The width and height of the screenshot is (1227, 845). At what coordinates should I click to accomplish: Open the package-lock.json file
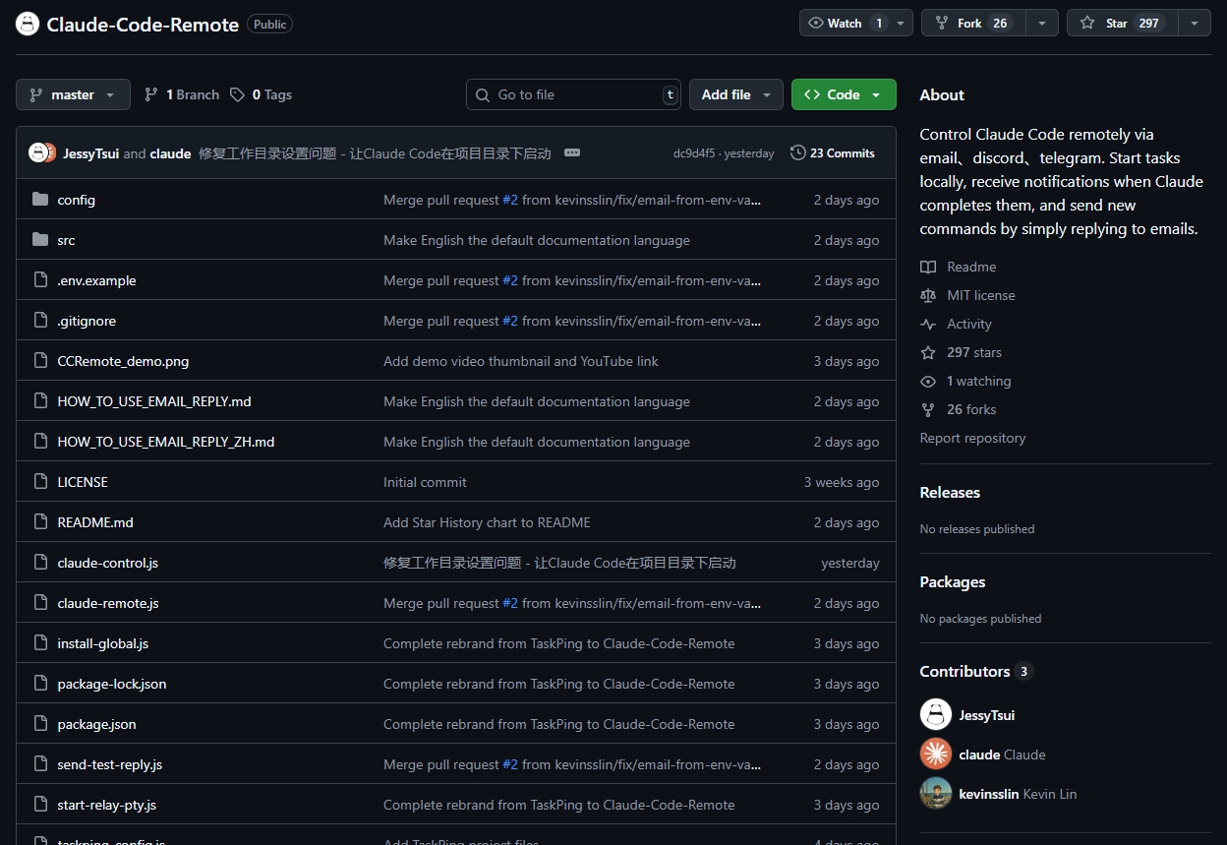(112, 684)
